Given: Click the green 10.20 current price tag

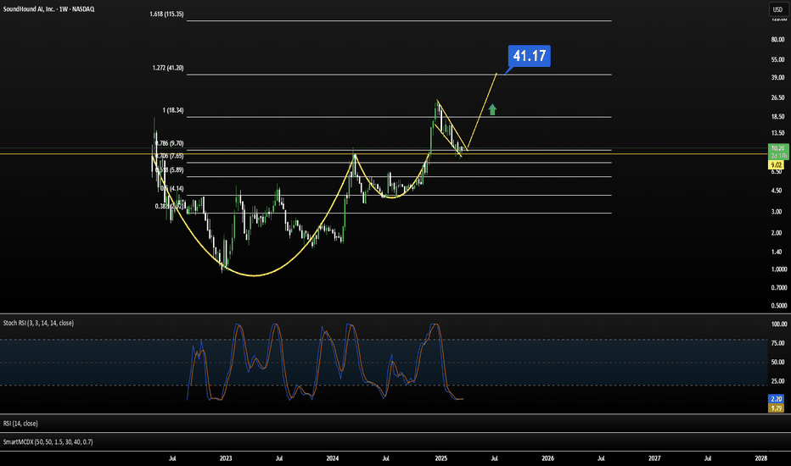Looking at the screenshot, I should (x=778, y=152).
